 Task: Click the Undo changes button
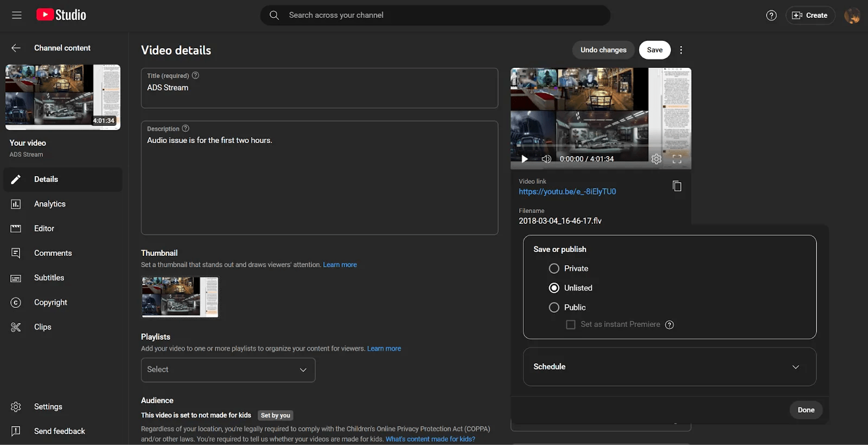pos(603,50)
